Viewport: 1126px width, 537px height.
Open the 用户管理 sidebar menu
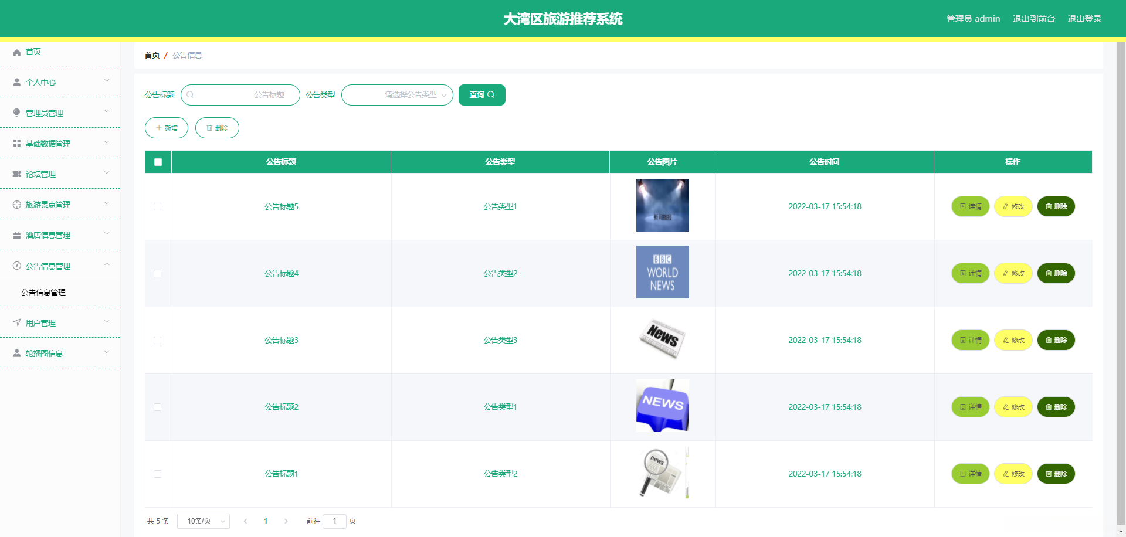tap(60, 323)
